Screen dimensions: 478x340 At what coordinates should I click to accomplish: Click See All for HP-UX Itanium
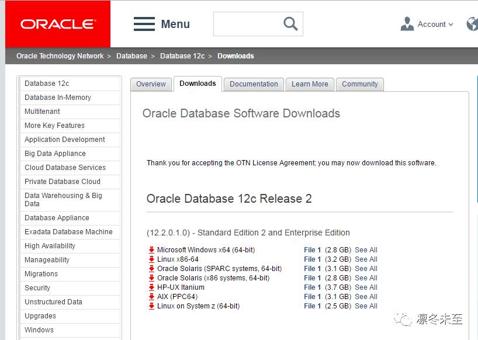tap(366, 287)
